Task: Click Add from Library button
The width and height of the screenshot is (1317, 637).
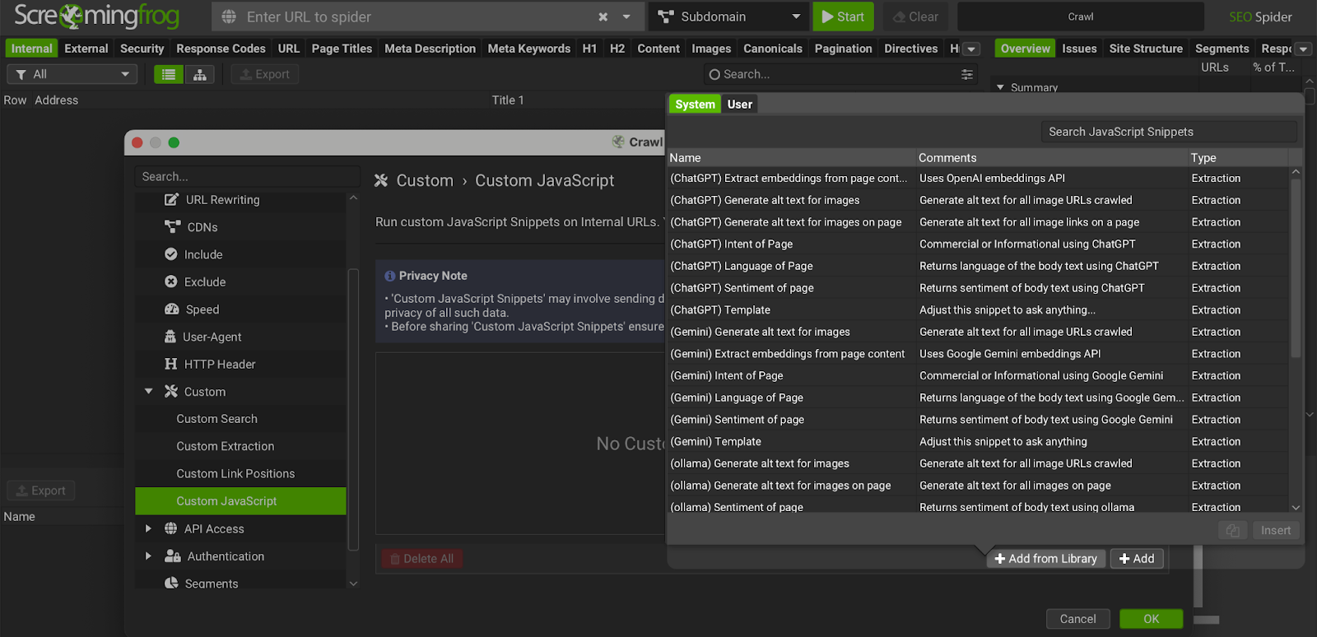Action: (x=1045, y=559)
